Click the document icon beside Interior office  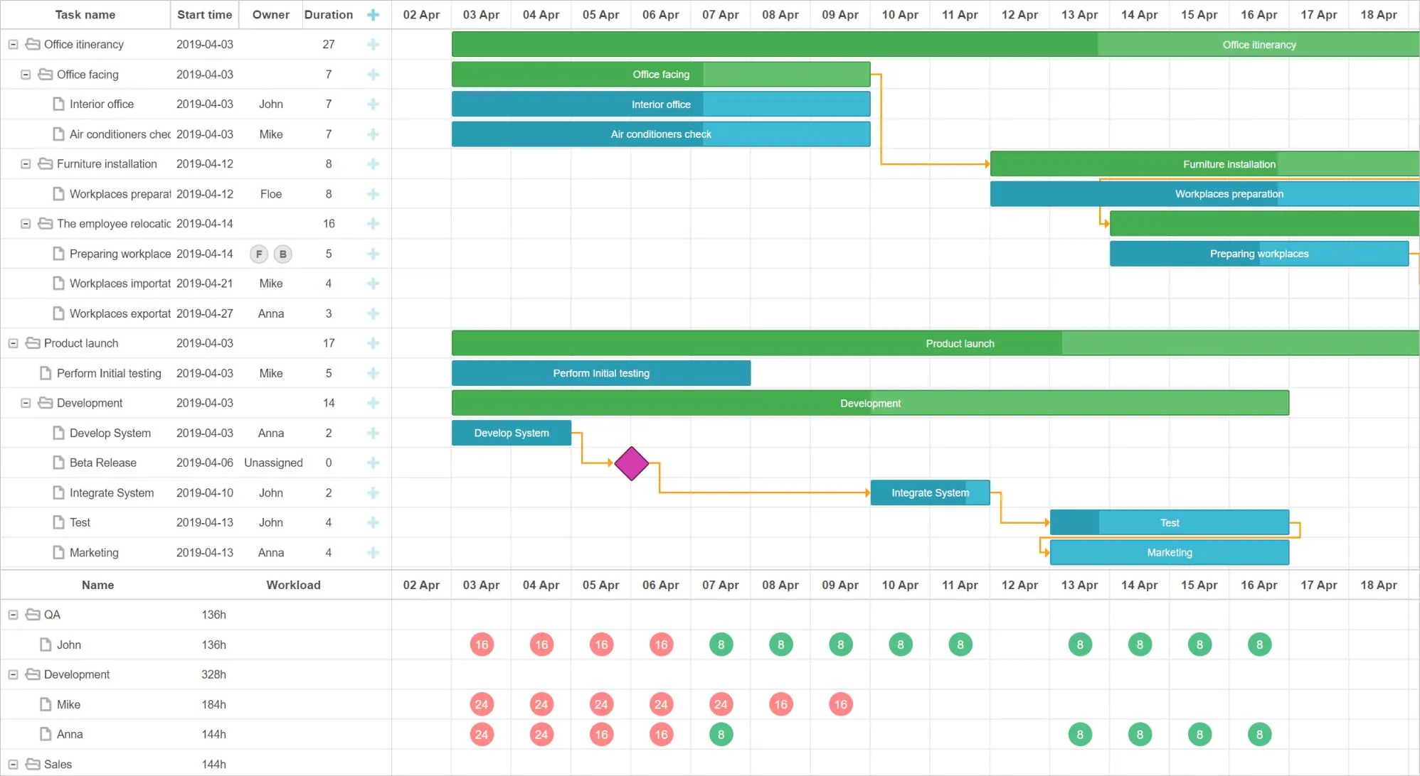(58, 104)
